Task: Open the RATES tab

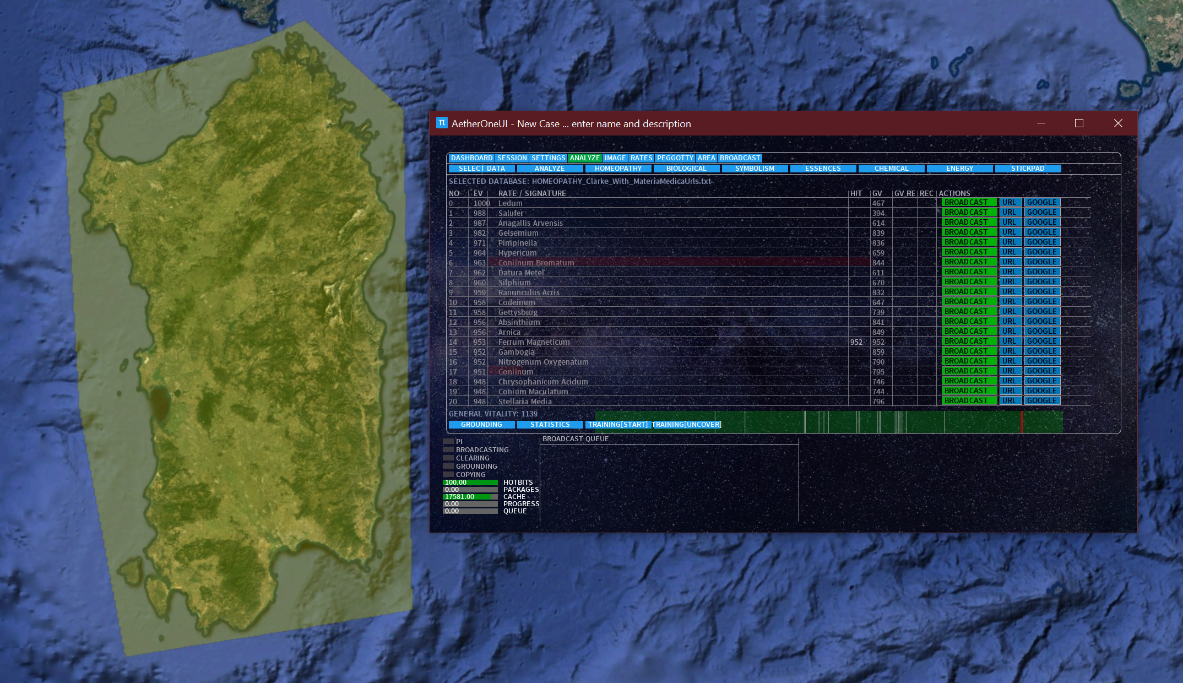Action: tap(641, 158)
